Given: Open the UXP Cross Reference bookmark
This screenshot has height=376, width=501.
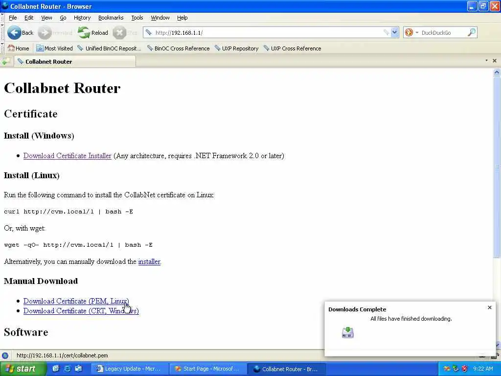Looking at the screenshot, I should (x=293, y=48).
